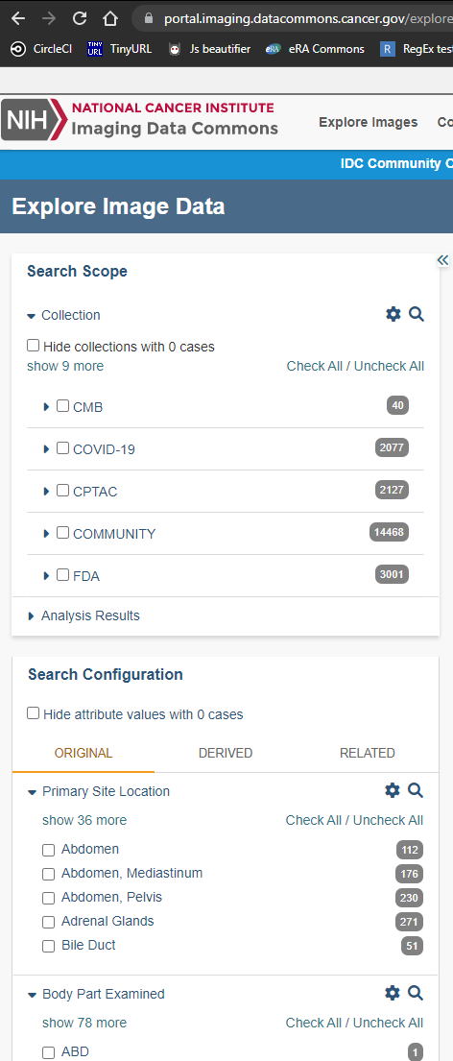The width and height of the screenshot is (453, 1061).
Task: Click Collection search magnifier icon
Action: pyautogui.click(x=417, y=314)
